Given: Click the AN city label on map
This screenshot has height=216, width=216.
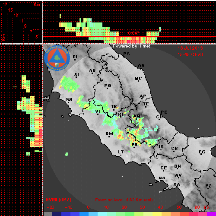Looking at the screenshot, I should coord(141,66).
